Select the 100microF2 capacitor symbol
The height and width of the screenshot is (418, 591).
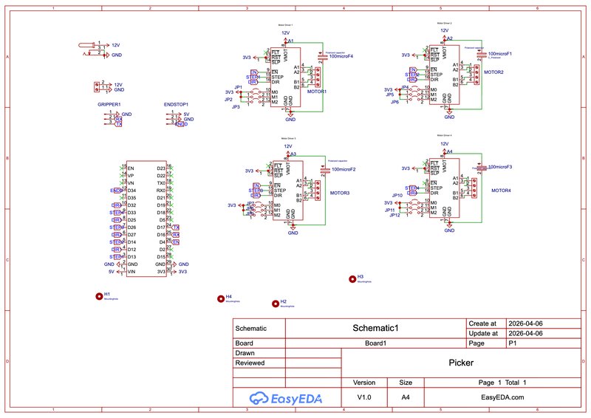[x=325, y=171]
